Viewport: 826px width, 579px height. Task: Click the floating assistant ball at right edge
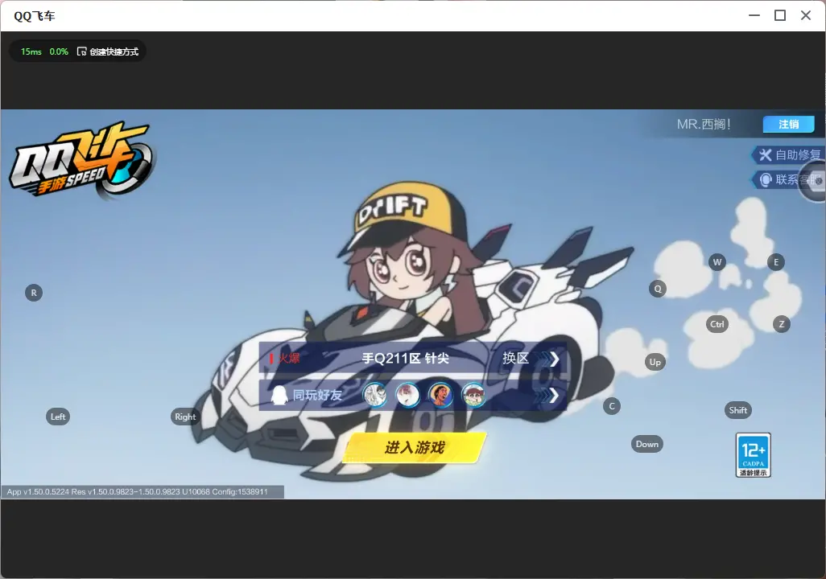pos(813,181)
